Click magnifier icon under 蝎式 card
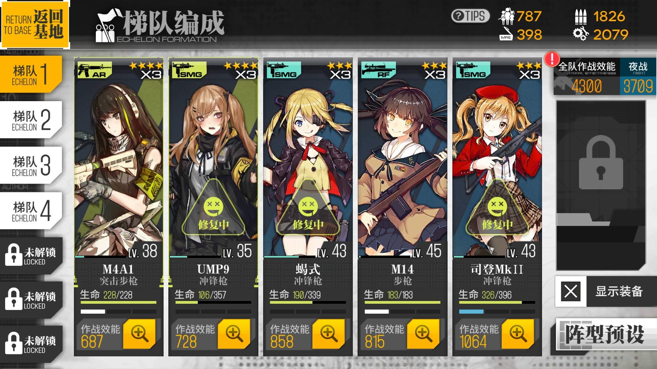The height and width of the screenshot is (369, 657). tap(328, 334)
